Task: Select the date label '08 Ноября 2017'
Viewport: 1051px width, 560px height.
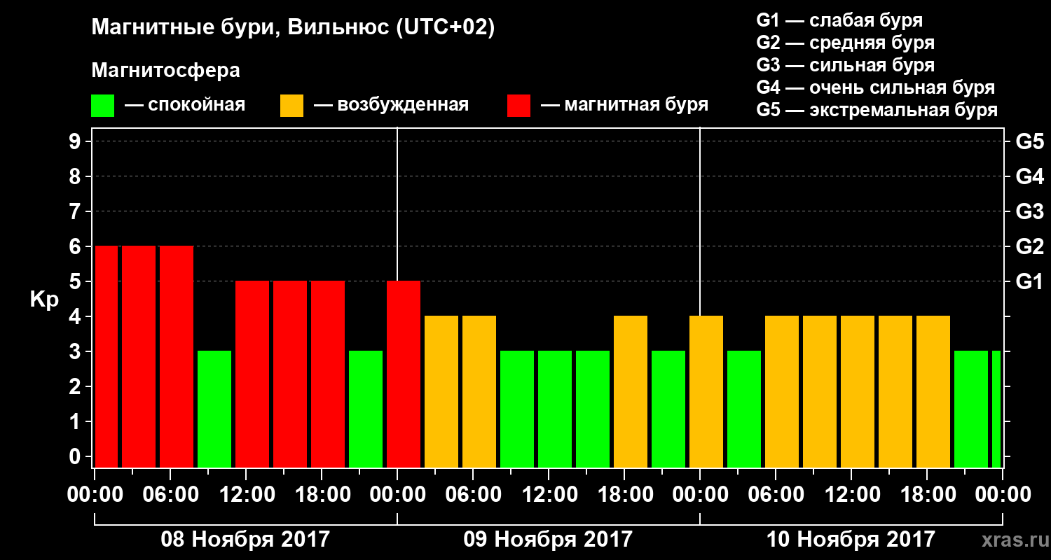Action: [245, 540]
